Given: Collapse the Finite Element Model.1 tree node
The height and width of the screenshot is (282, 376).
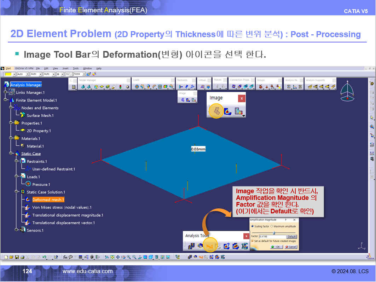Looking at the screenshot, I should pyautogui.click(x=6, y=100).
